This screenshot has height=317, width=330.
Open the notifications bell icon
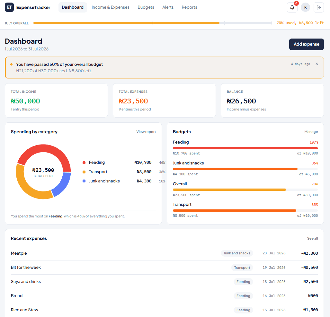coord(292,7)
